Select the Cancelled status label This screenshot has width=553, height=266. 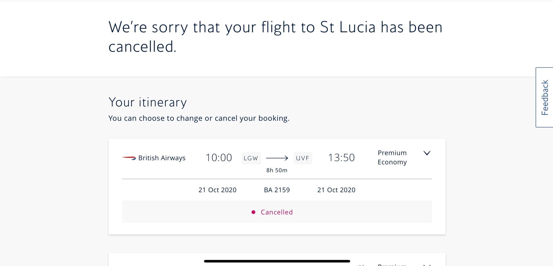pyautogui.click(x=276, y=212)
